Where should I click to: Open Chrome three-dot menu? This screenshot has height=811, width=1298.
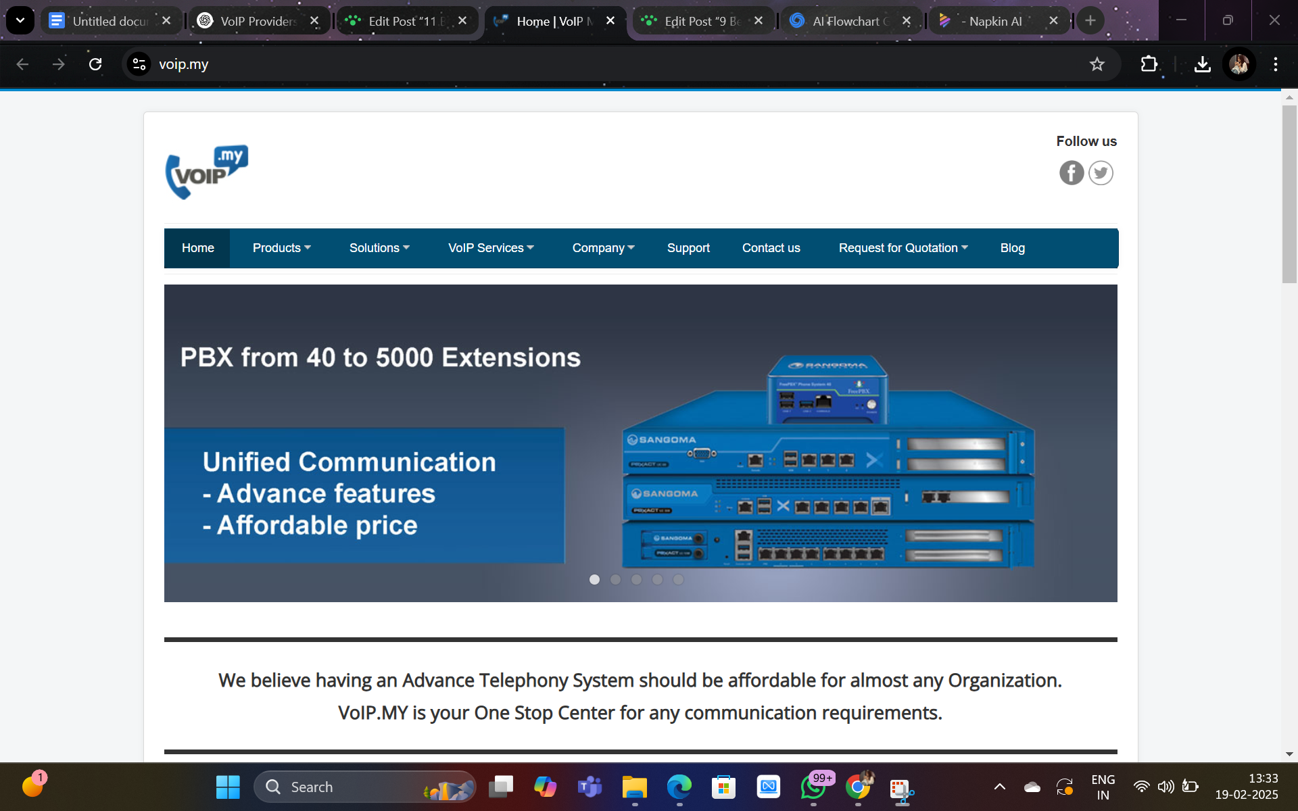click(x=1276, y=64)
